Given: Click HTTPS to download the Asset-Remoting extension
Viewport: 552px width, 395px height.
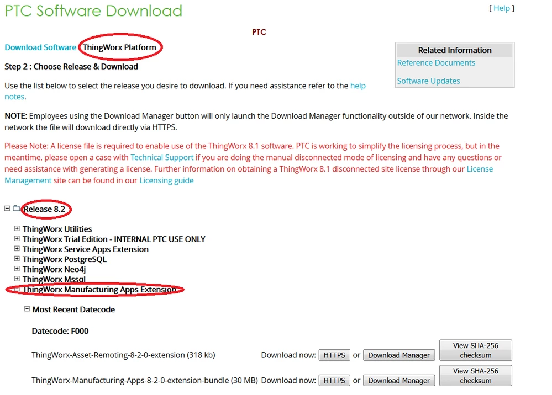Looking at the screenshot, I should coord(334,355).
